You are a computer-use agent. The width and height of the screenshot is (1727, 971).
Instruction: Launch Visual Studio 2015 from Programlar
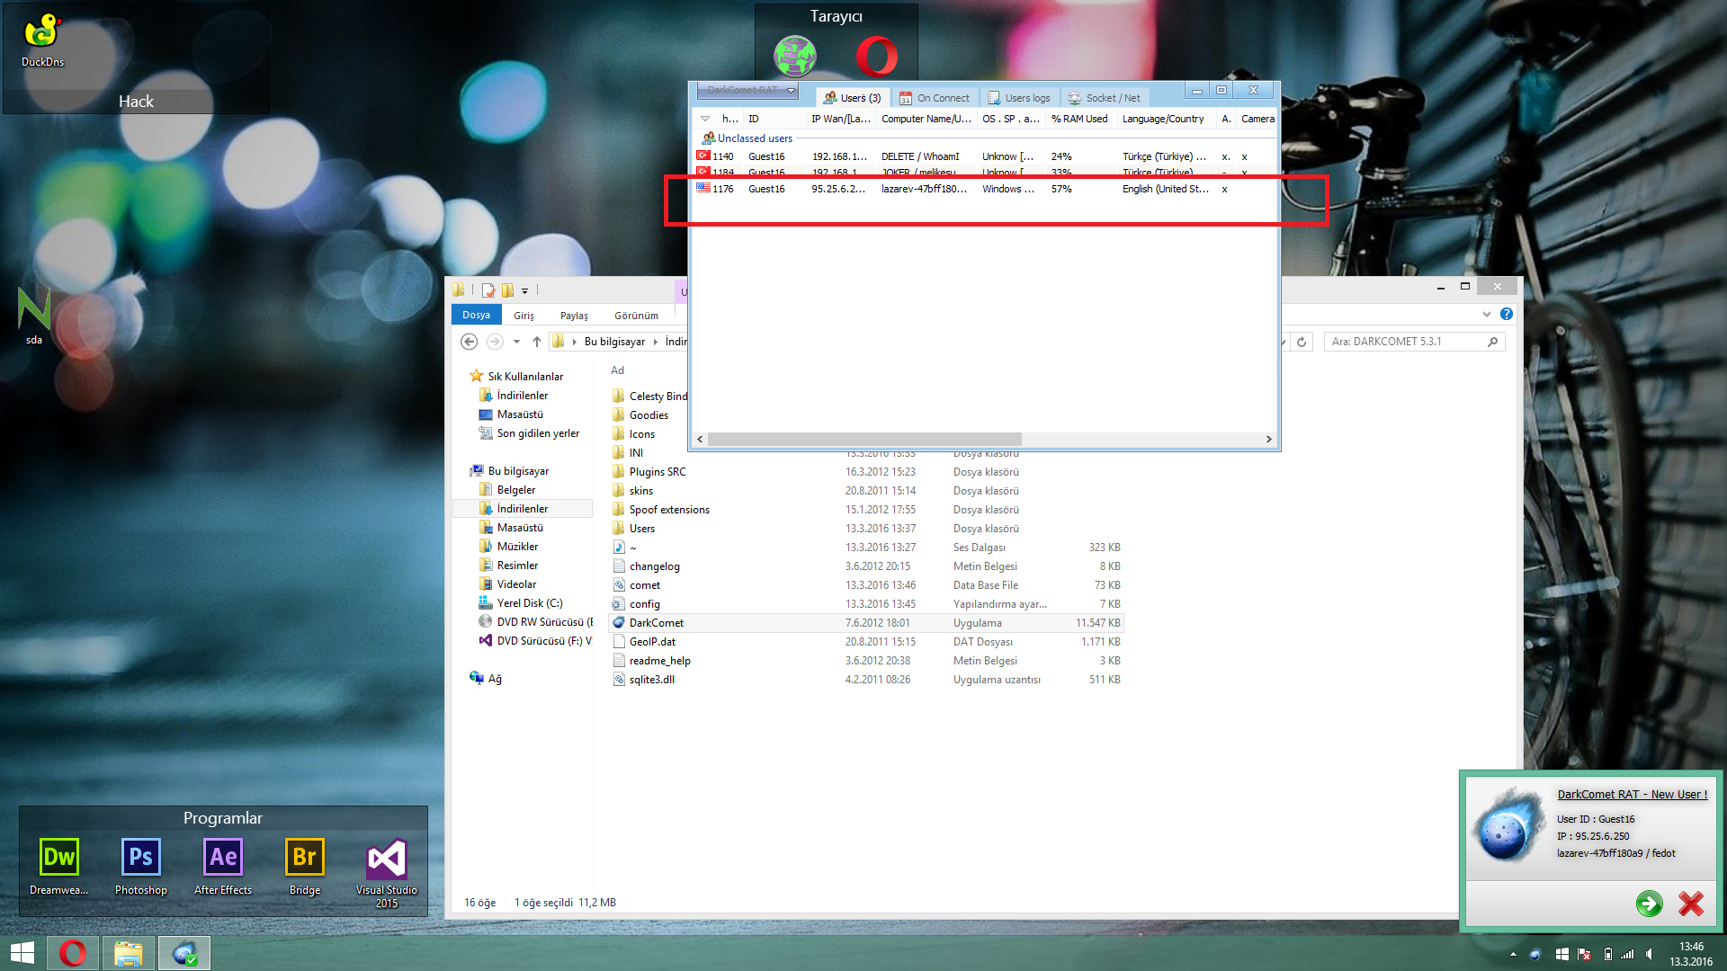pyautogui.click(x=387, y=872)
